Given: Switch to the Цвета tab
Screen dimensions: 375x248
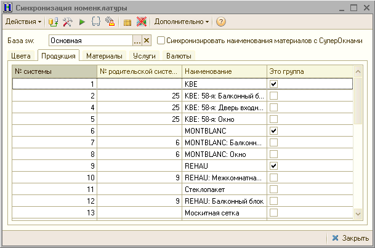Looking at the screenshot, I should pyautogui.click(x=21, y=56).
